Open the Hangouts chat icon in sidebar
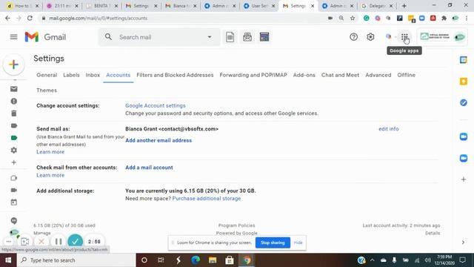The height and width of the screenshot is (267, 474). pyautogui.click(x=14, y=221)
